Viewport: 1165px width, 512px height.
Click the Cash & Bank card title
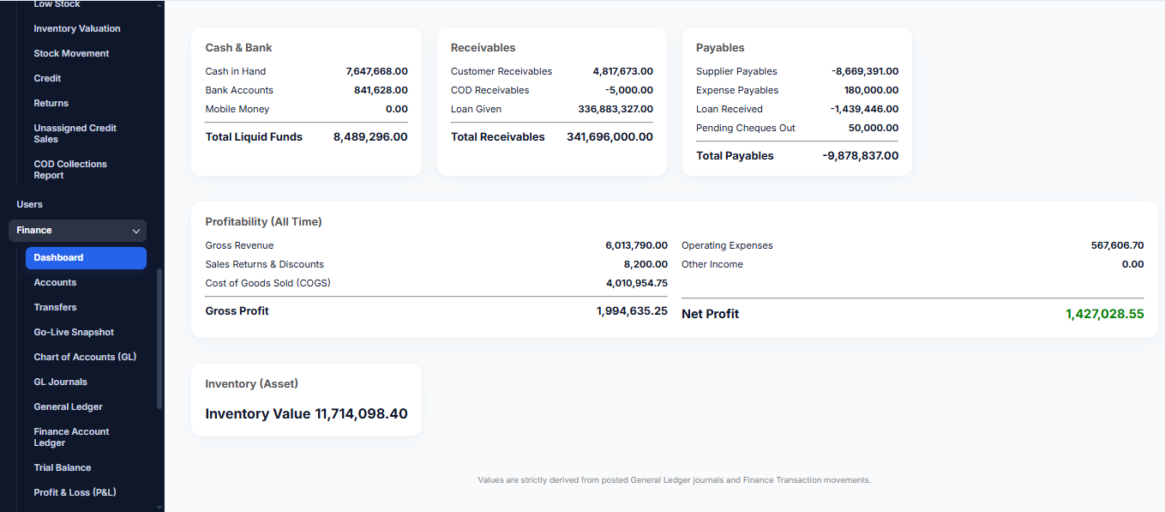[238, 47]
